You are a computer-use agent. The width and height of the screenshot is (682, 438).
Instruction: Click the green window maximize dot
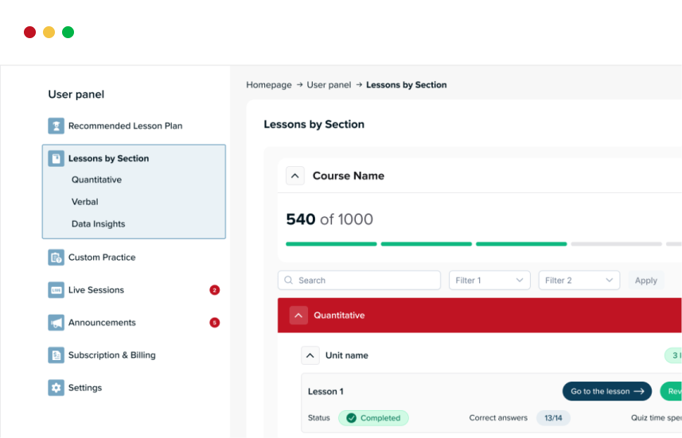pyautogui.click(x=68, y=32)
